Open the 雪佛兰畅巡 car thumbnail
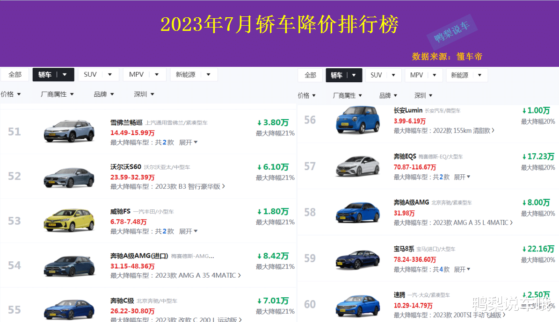 coord(69,131)
